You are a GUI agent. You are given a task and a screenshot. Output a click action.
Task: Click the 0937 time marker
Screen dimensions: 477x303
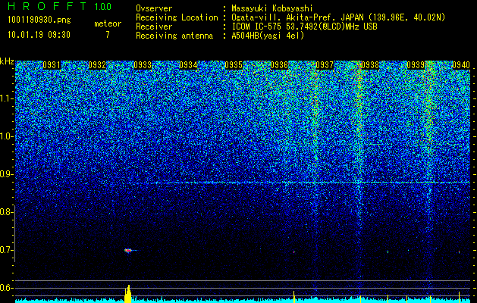click(325, 65)
